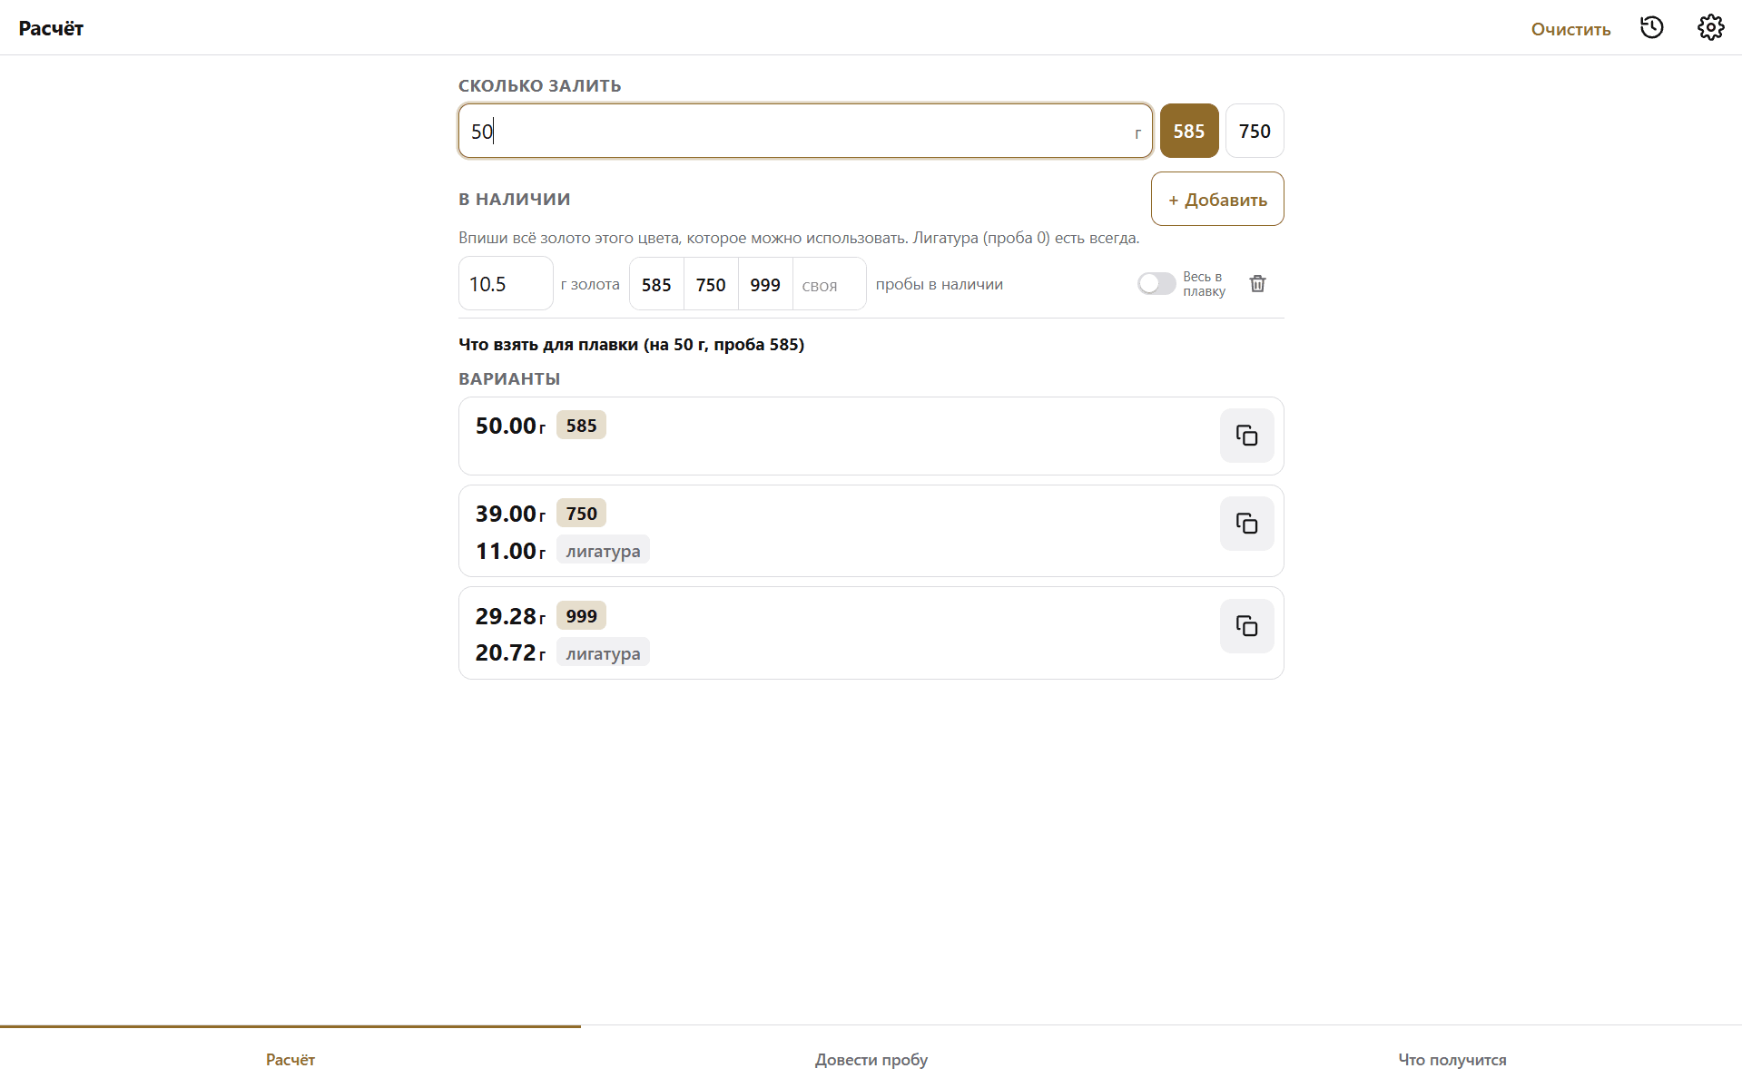This screenshot has height=1088, width=1742.
Task: Choose 750 purity for gold in stock
Action: click(711, 284)
